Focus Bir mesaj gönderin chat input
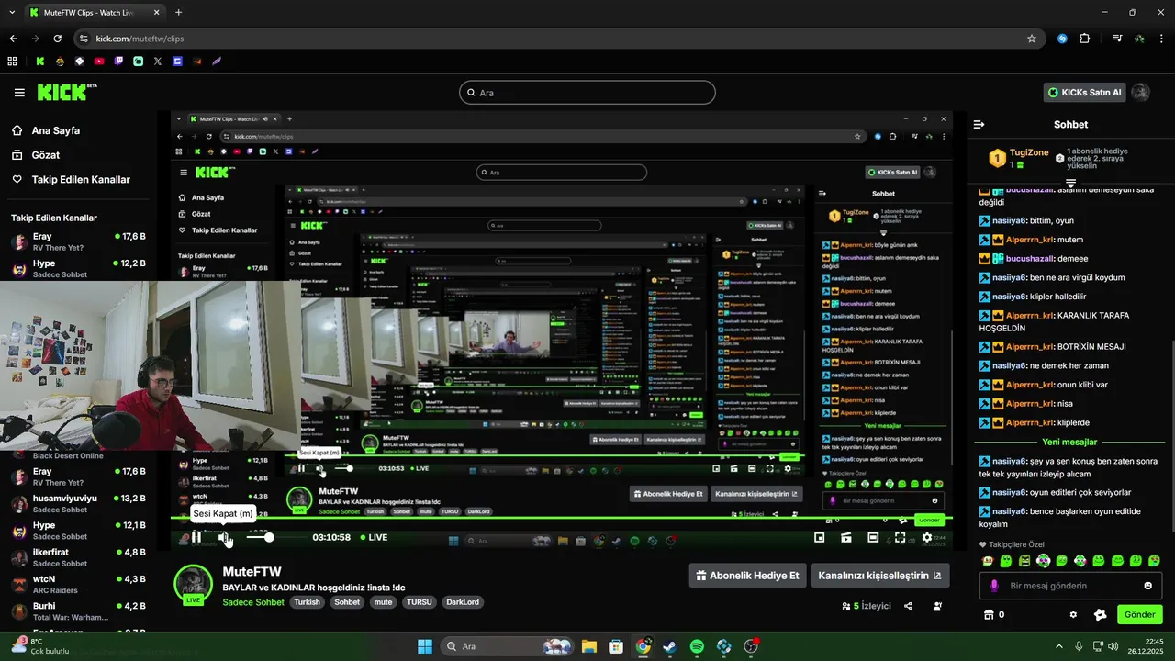The image size is (1175, 661). coord(1069,586)
